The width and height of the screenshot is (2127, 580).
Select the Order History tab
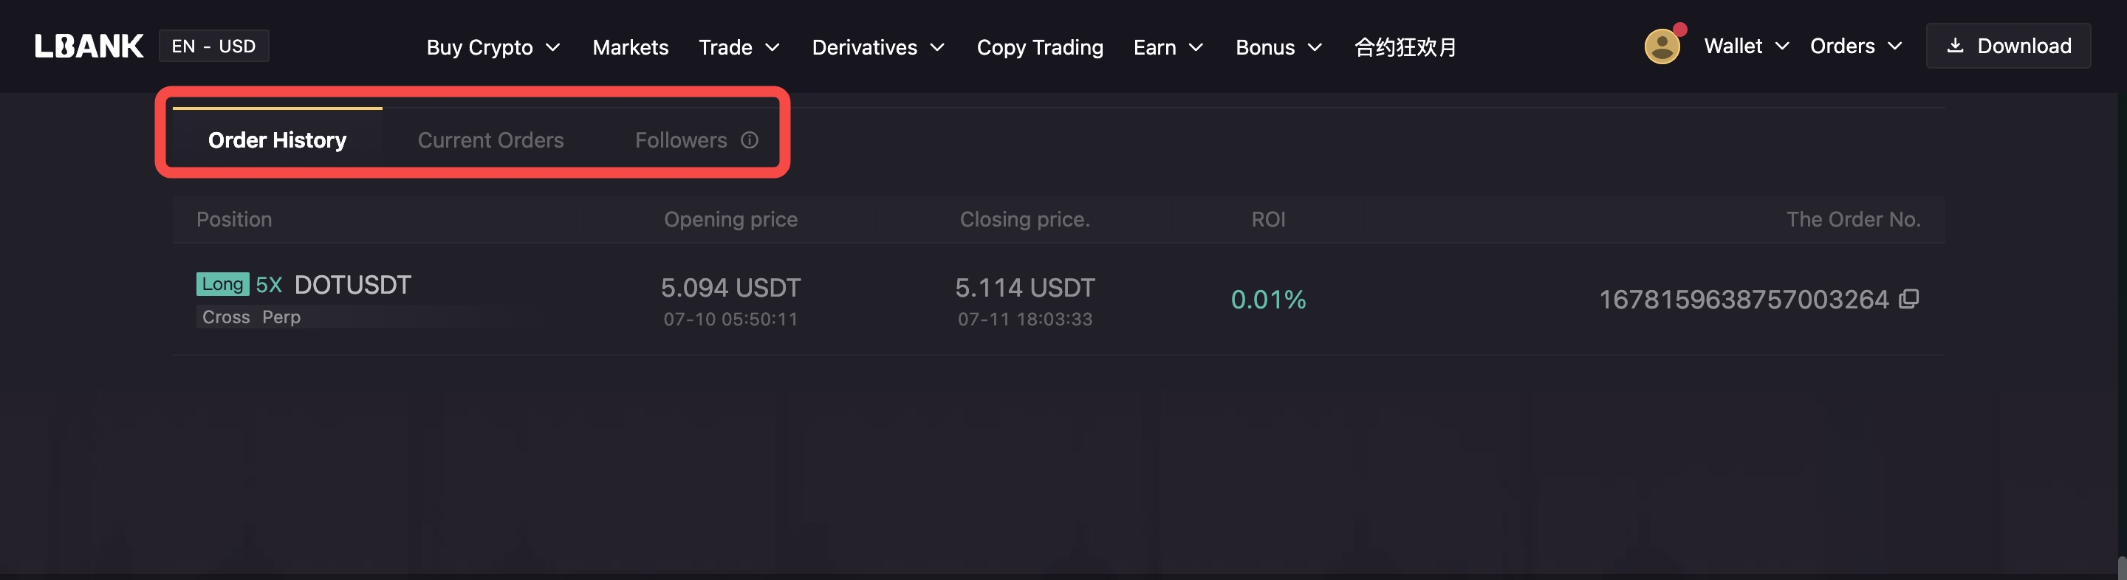(x=278, y=140)
